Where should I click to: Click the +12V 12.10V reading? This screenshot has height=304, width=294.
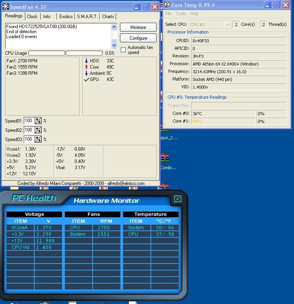click(x=21, y=174)
